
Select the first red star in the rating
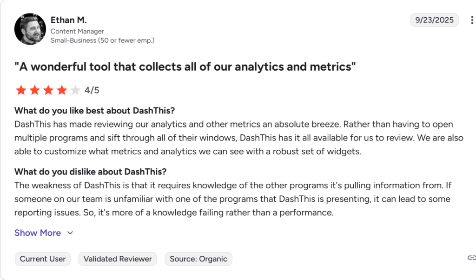21,90
